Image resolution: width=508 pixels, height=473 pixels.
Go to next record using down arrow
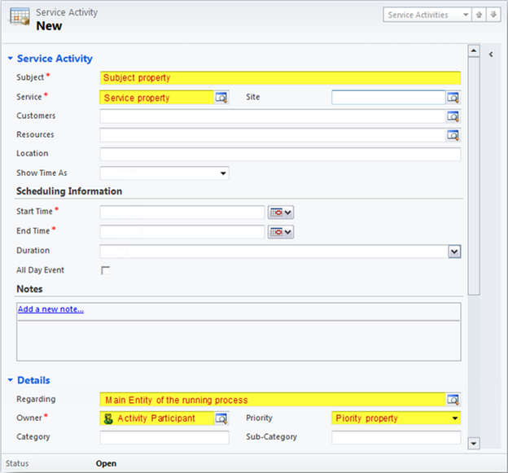point(493,15)
